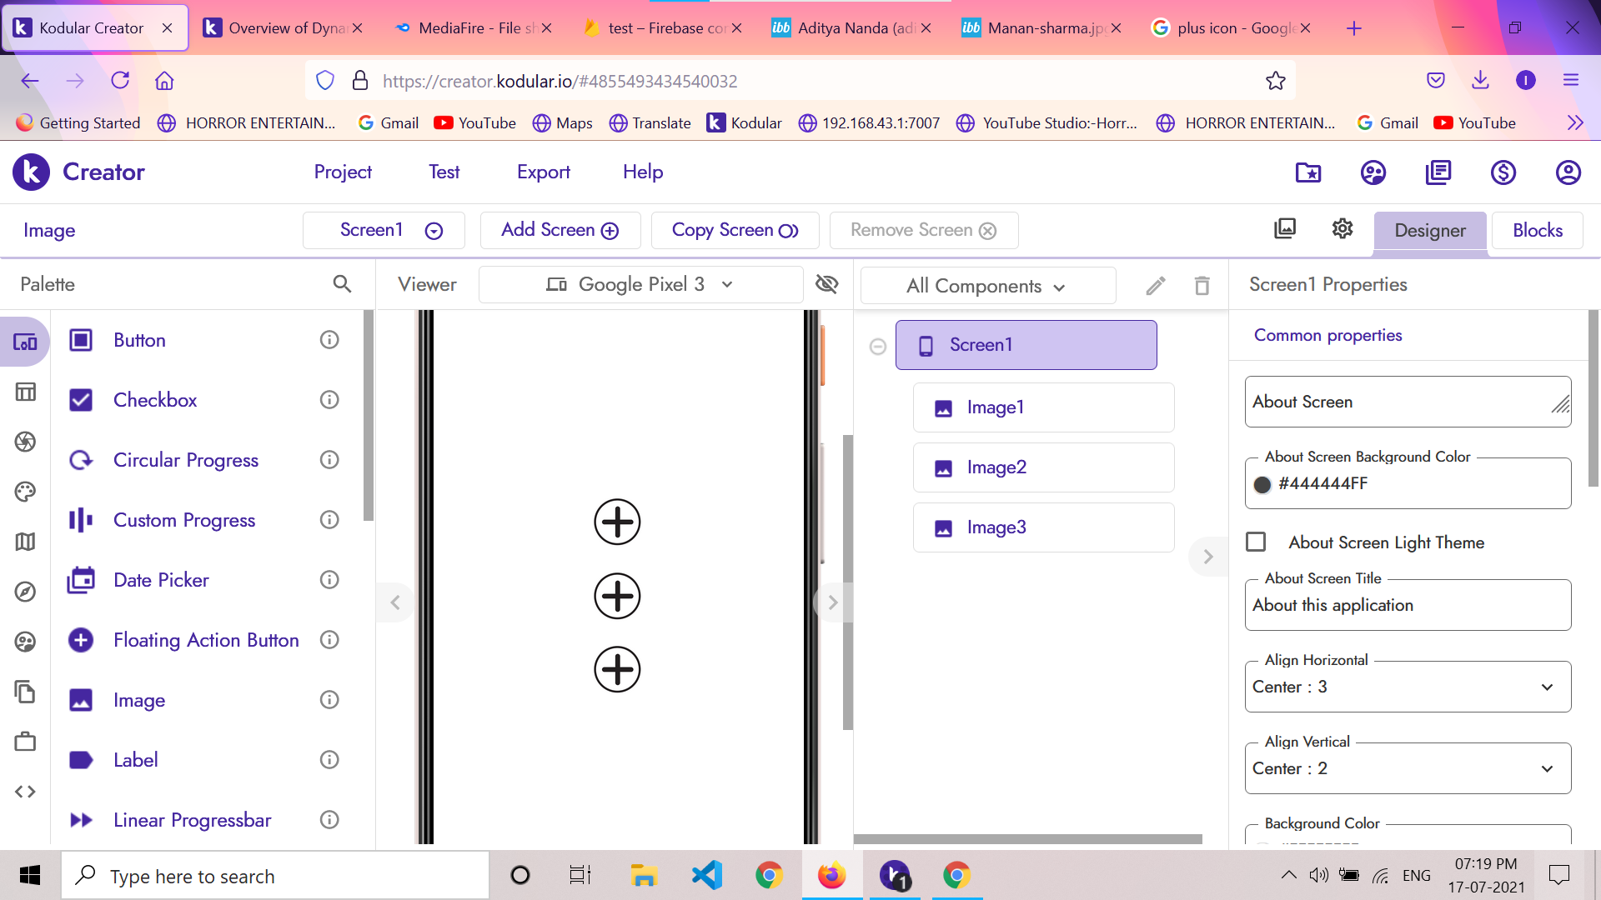Click the palette search magnifier icon
Screen dimensions: 1601x900
click(x=342, y=284)
